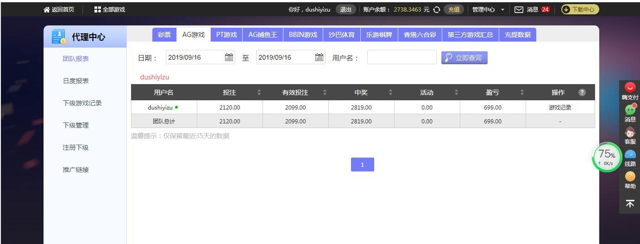Image resolution: width=640 pixels, height=244 pixels.
Task: Open 下级管理 in the sidebar
Action: (76, 125)
